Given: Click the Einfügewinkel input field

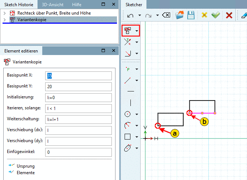Looking at the screenshot, I should click(x=78, y=152).
